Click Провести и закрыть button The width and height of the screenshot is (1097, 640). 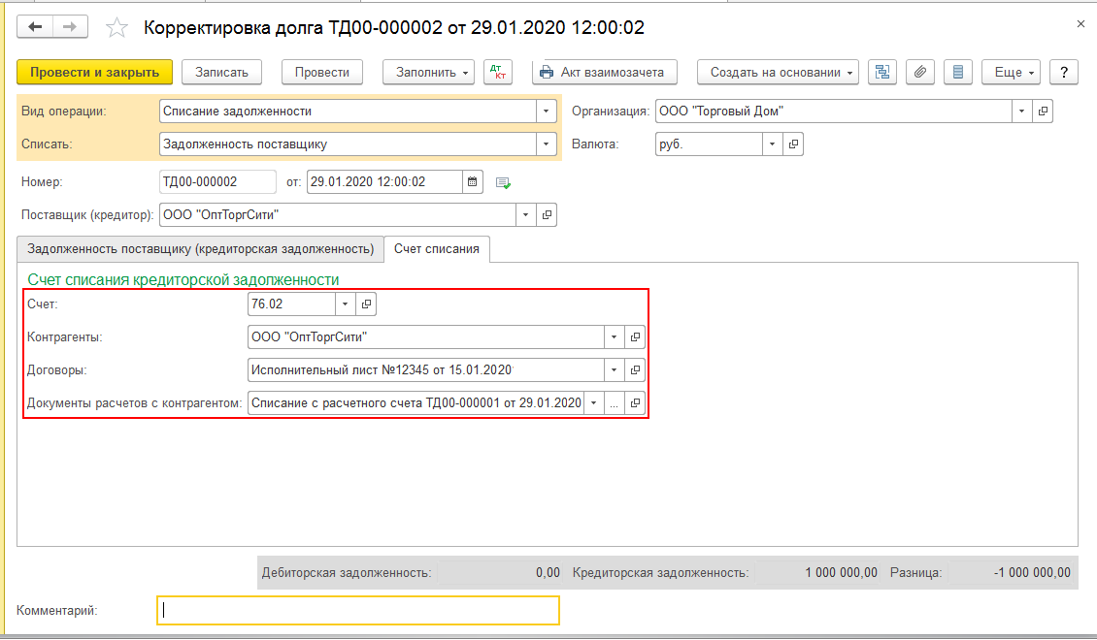94,73
